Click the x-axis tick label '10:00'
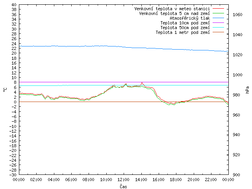Viewport: 252px width, 189px height. [106, 180]
